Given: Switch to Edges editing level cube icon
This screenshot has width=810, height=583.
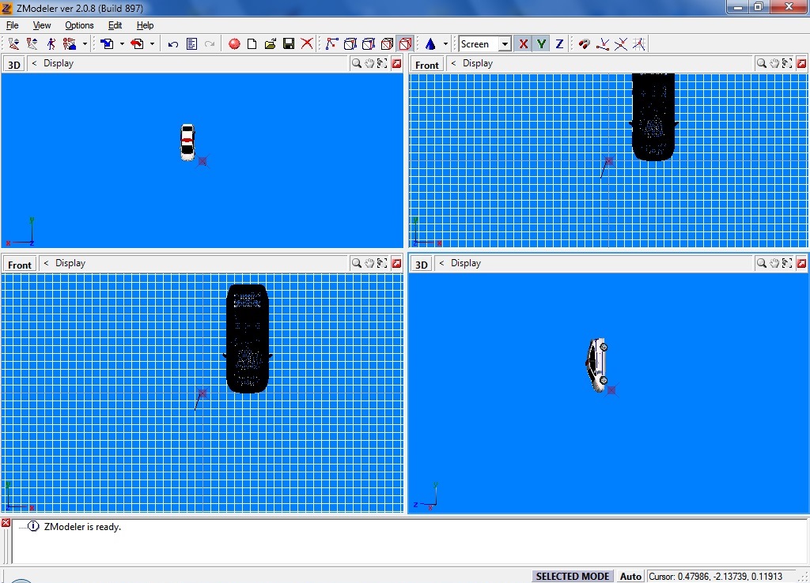Looking at the screenshot, I should coord(350,44).
